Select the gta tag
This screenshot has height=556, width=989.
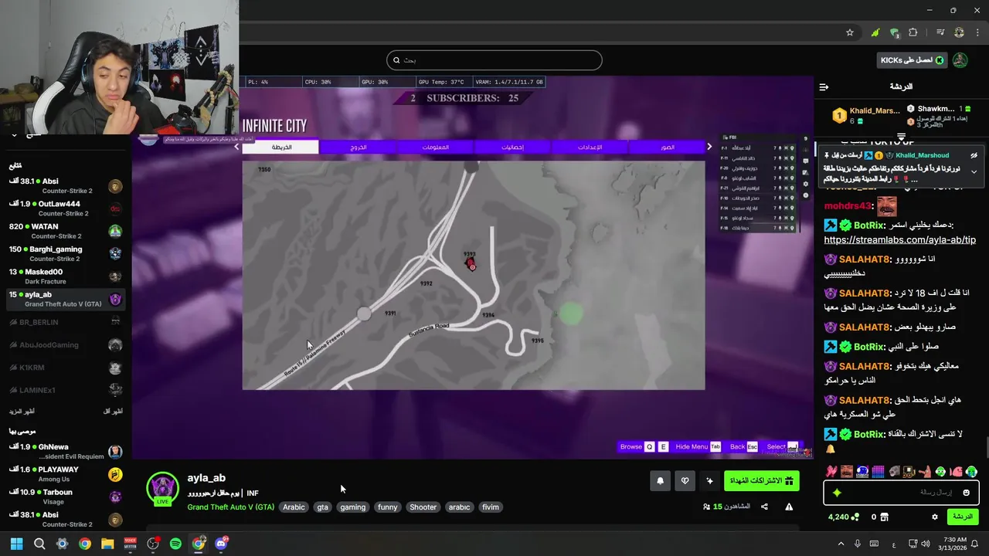coord(322,507)
